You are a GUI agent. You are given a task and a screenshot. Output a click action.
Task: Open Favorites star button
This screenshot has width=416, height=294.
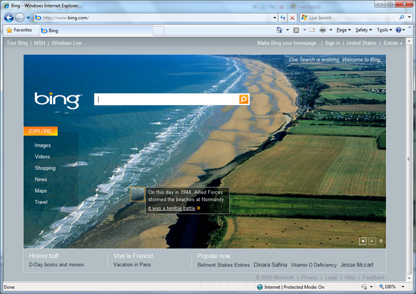[19, 31]
